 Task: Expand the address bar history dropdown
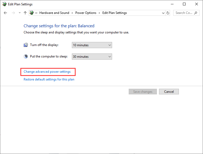[163, 13]
